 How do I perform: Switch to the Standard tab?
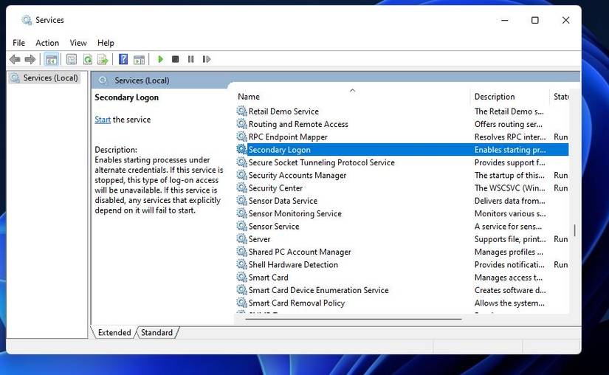pos(156,333)
